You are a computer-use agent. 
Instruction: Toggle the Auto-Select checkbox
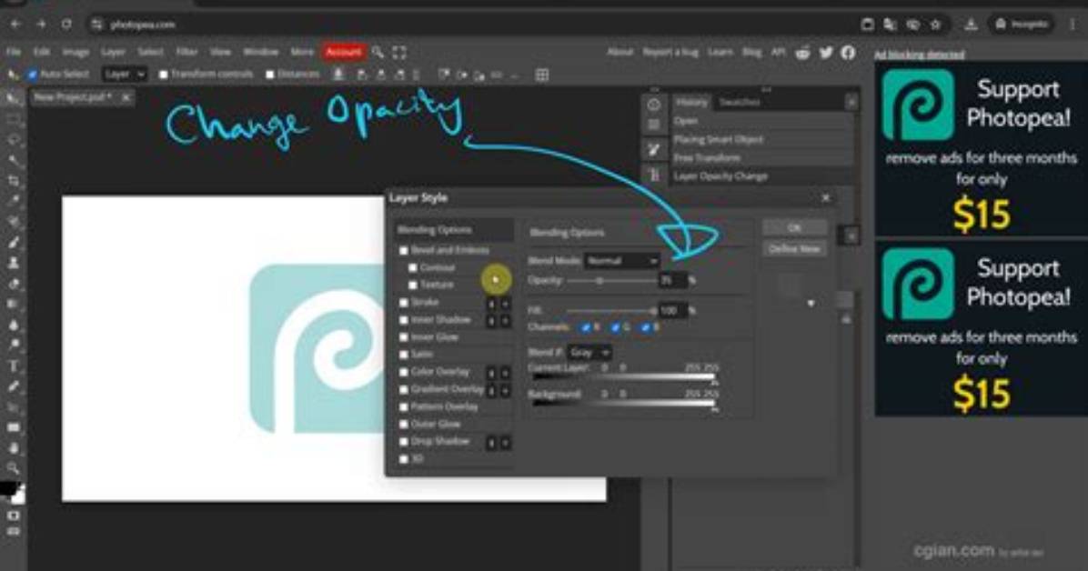point(32,75)
